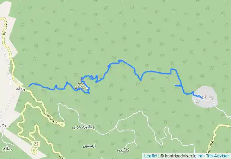Click the blue route's eastern end point
Screen dimensions: 231x159
coord(202,98)
